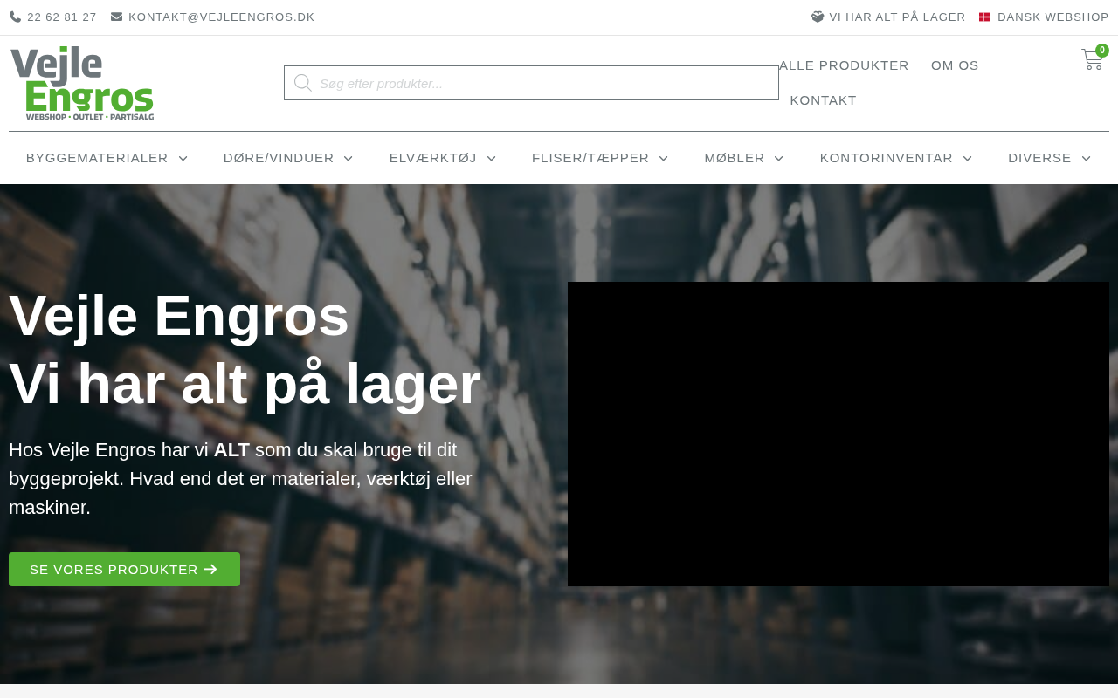Expand the Møbler submenu chevron
The image size is (1118, 698).
pyautogui.click(x=779, y=158)
